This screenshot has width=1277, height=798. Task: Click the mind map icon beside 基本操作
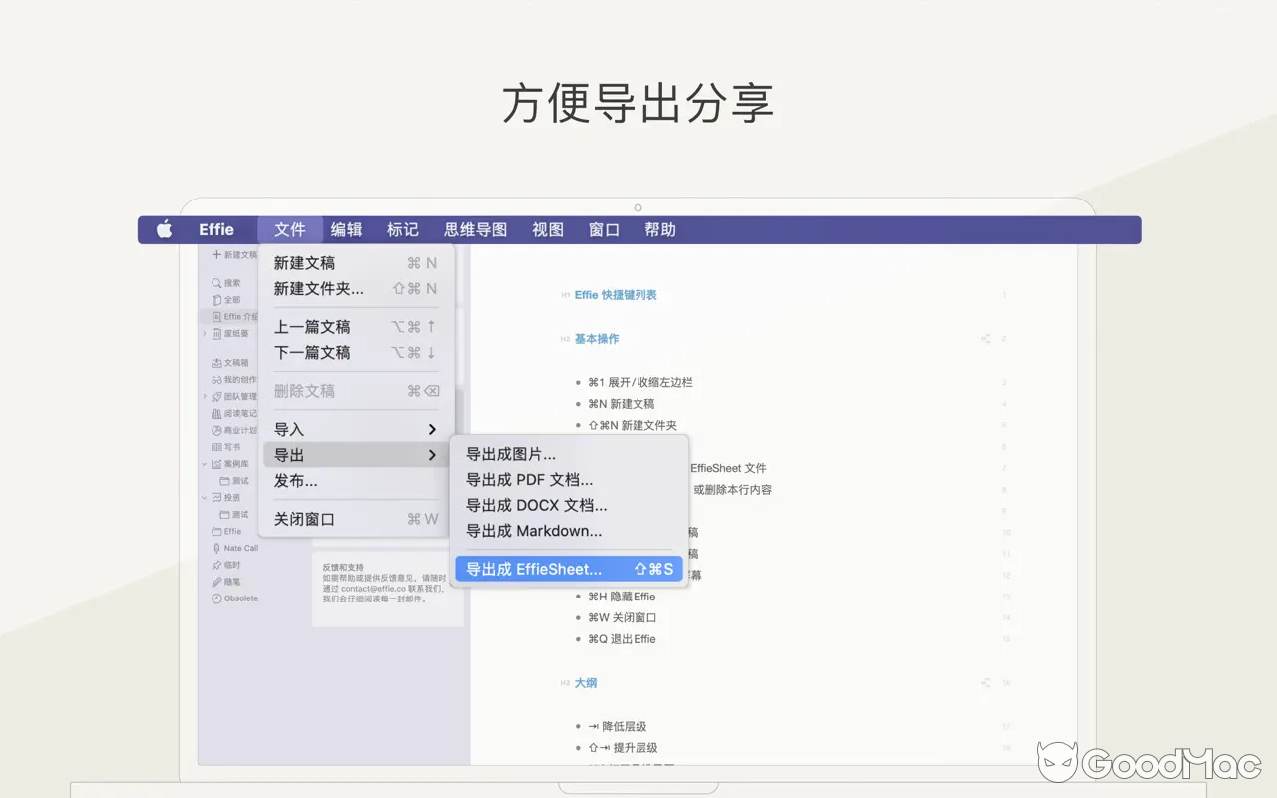[x=983, y=338]
